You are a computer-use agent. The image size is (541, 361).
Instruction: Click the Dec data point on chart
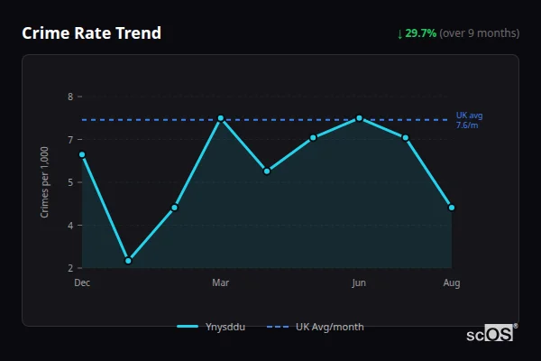(82, 154)
